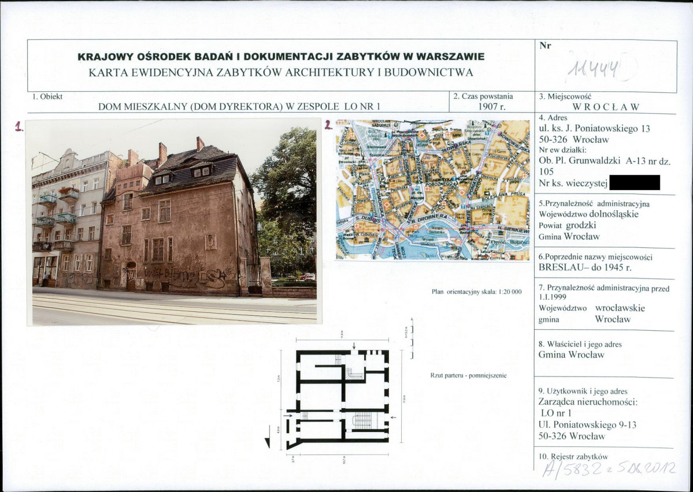Image resolution: width=693 pixels, height=492 pixels.
Task: Click the spaced text 'W R O C Ł A W'
Action: tap(606, 107)
